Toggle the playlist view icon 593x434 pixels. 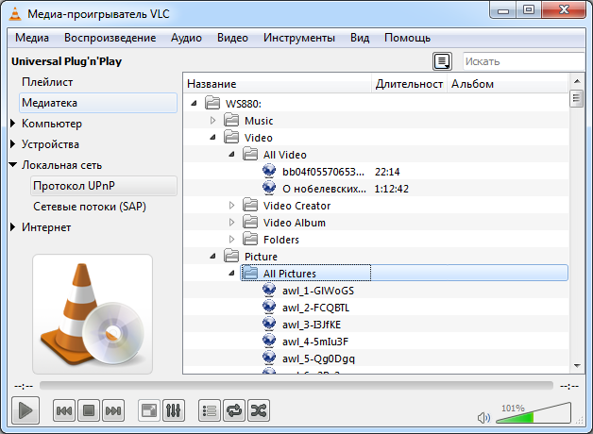(210, 410)
